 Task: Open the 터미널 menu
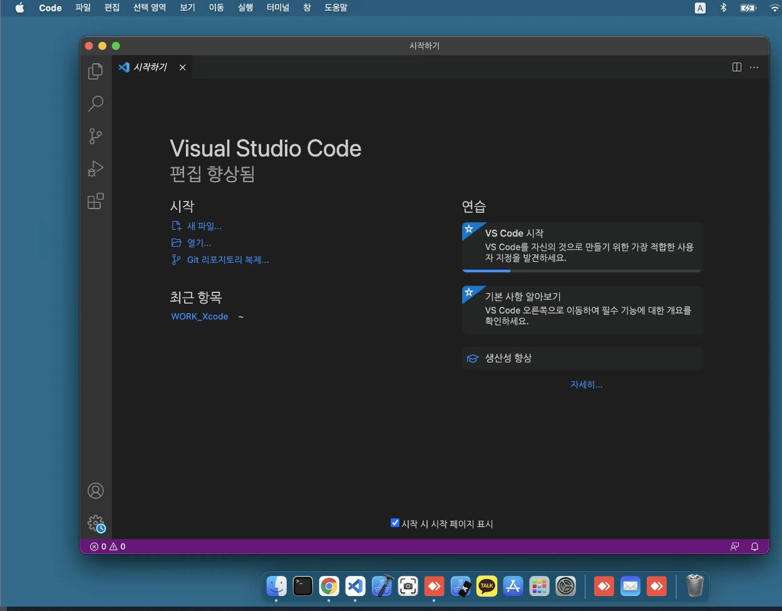(278, 8)
